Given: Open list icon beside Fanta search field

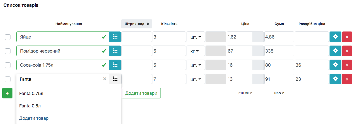Looking at the screenshot, I should (x=115, y=79).
